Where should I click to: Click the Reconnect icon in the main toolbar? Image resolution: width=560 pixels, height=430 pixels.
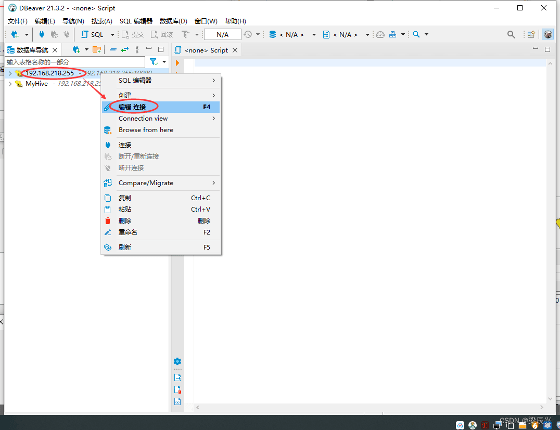(54, 35)
